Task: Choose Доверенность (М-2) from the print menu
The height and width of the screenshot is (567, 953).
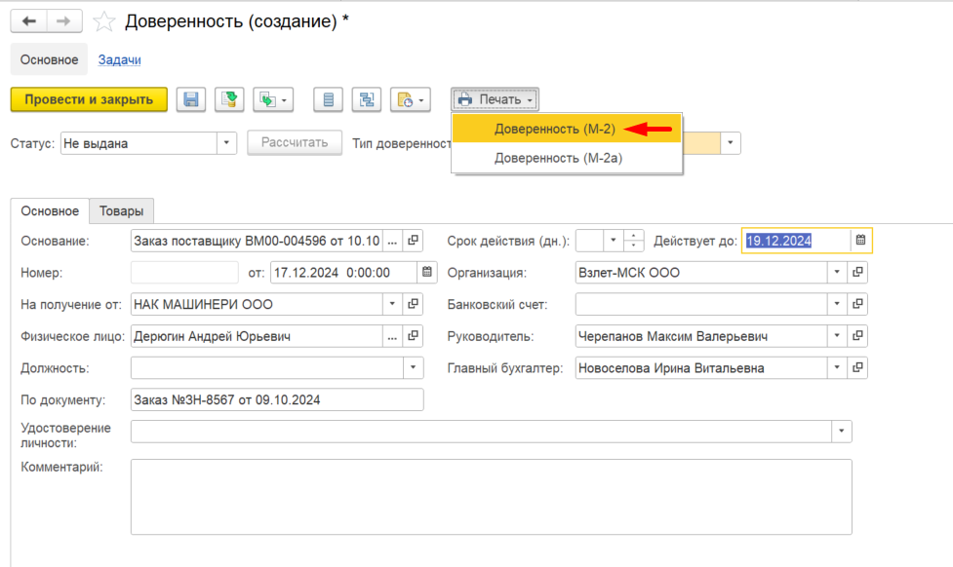Action: [x=567, y=129]
